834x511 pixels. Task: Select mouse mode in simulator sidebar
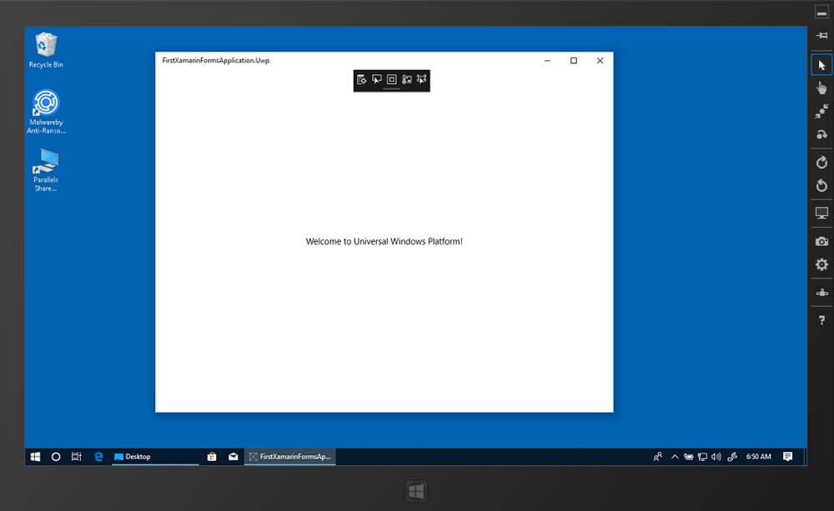click(x=821, y=65)
